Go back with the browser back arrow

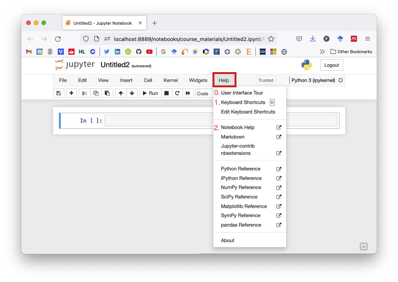(x=30, y=39)
